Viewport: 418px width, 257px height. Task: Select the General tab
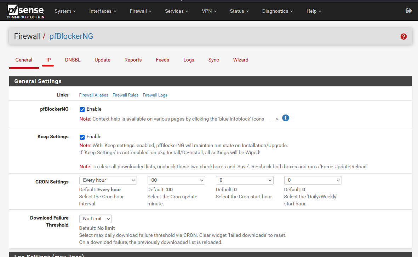[x=24, y=60]
